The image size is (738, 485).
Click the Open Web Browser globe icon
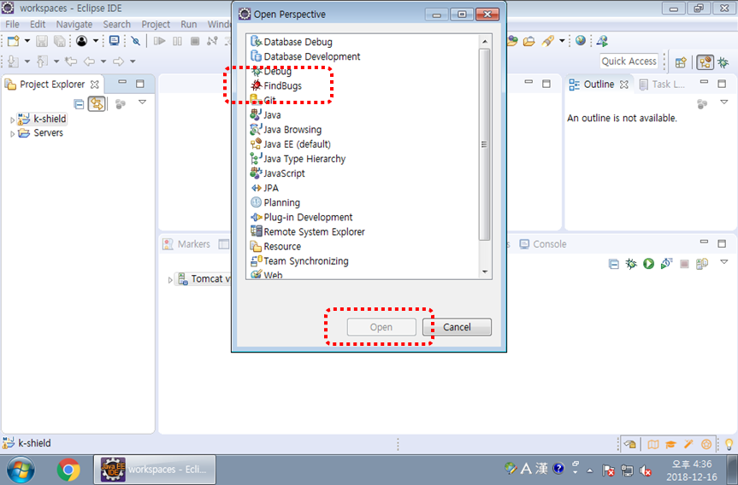[x=581, y=41]
